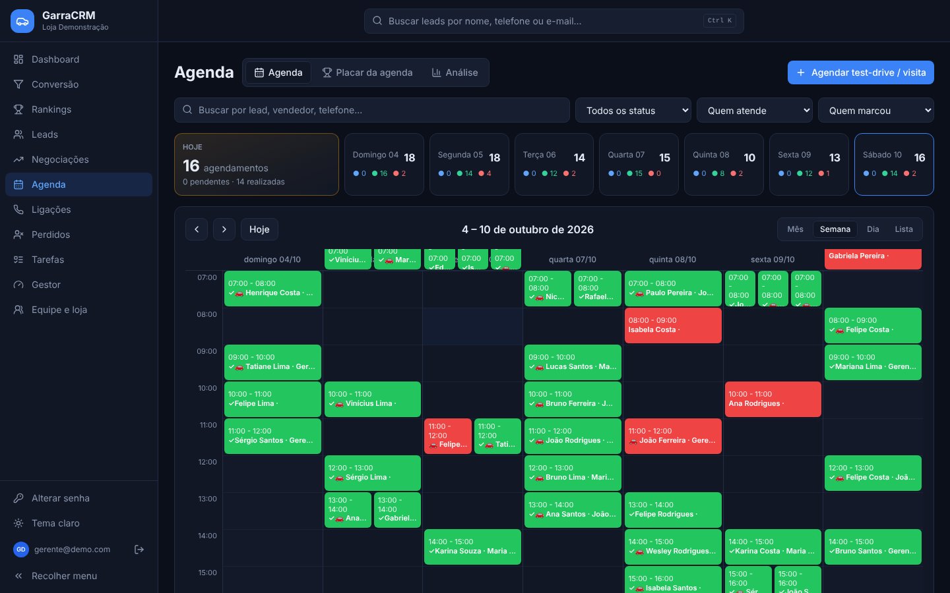Open red Isabela Costa 08:00 appointment

[673, 325]
